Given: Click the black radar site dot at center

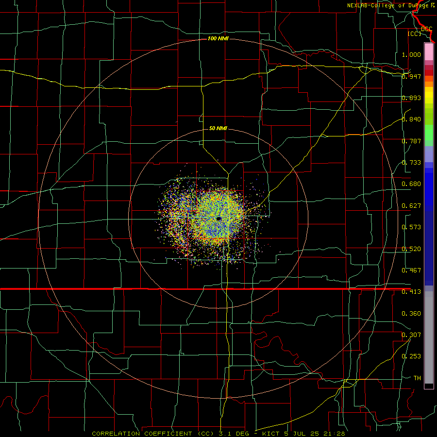Looking at the screenshot, I should click(x=218, y=219).
